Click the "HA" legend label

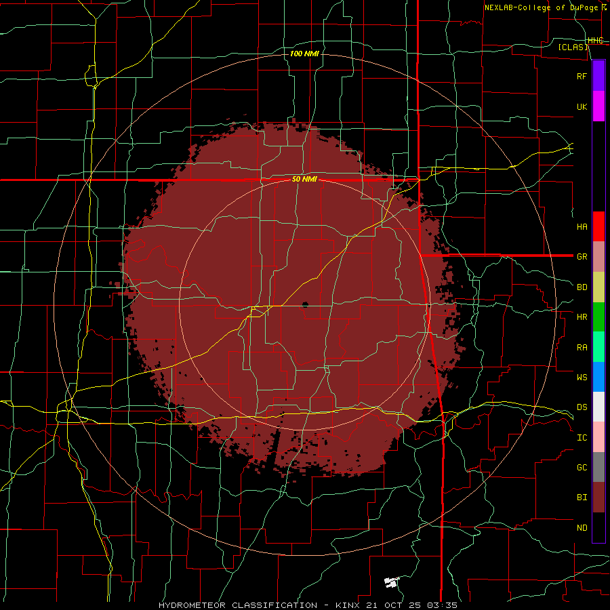pos(582,226)
